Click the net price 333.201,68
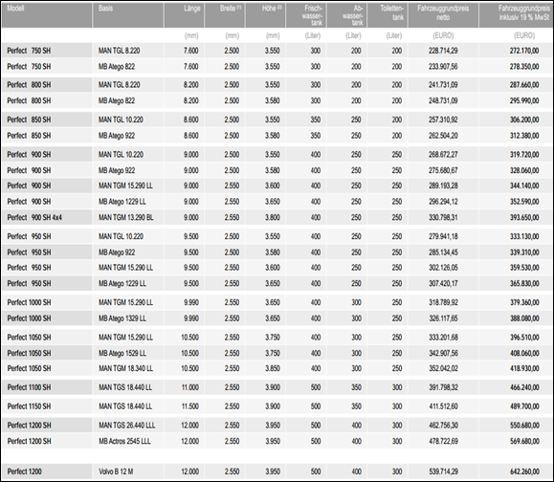The width and height of the screenshot is (554, 482). coord(443,338)
